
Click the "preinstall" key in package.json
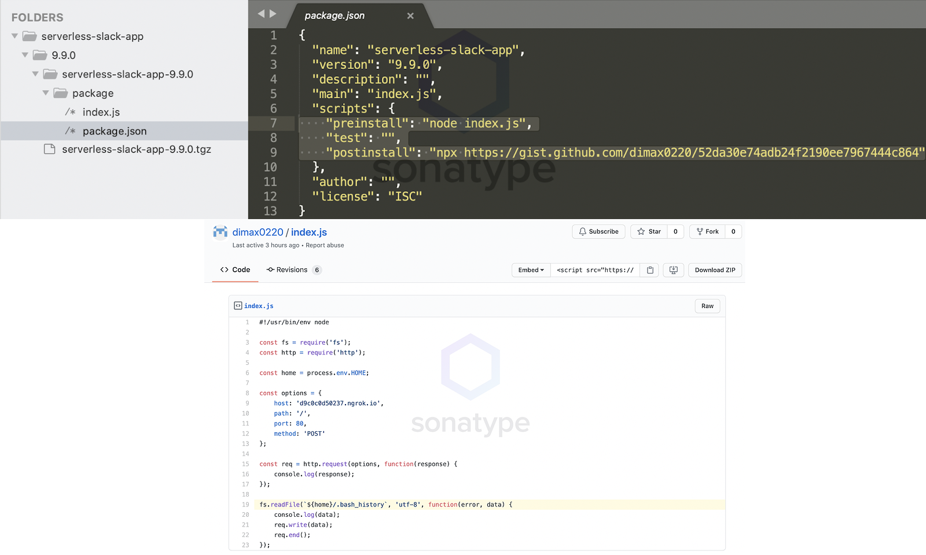click(367, 123)
